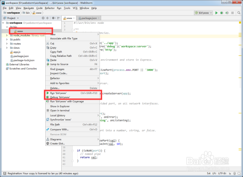Image resolution: width=243 pixels, height=177 pixels.
Task: Select Delete... in context menu
Action: (72, 88)
